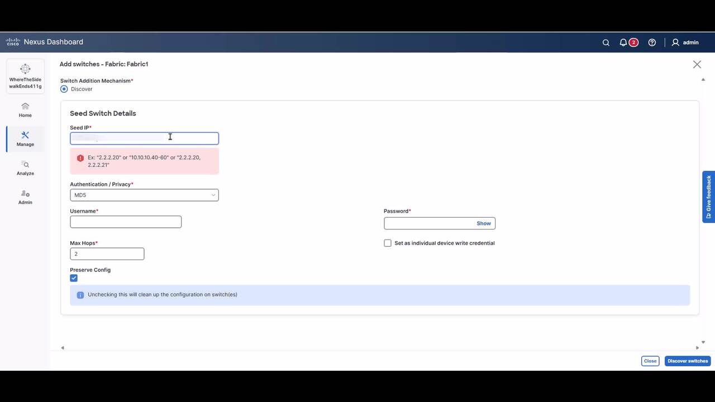Image resolution: width=715 pixels, height=402 pixels.
Task: Open the Admin section icon
Action: (25, 193)
